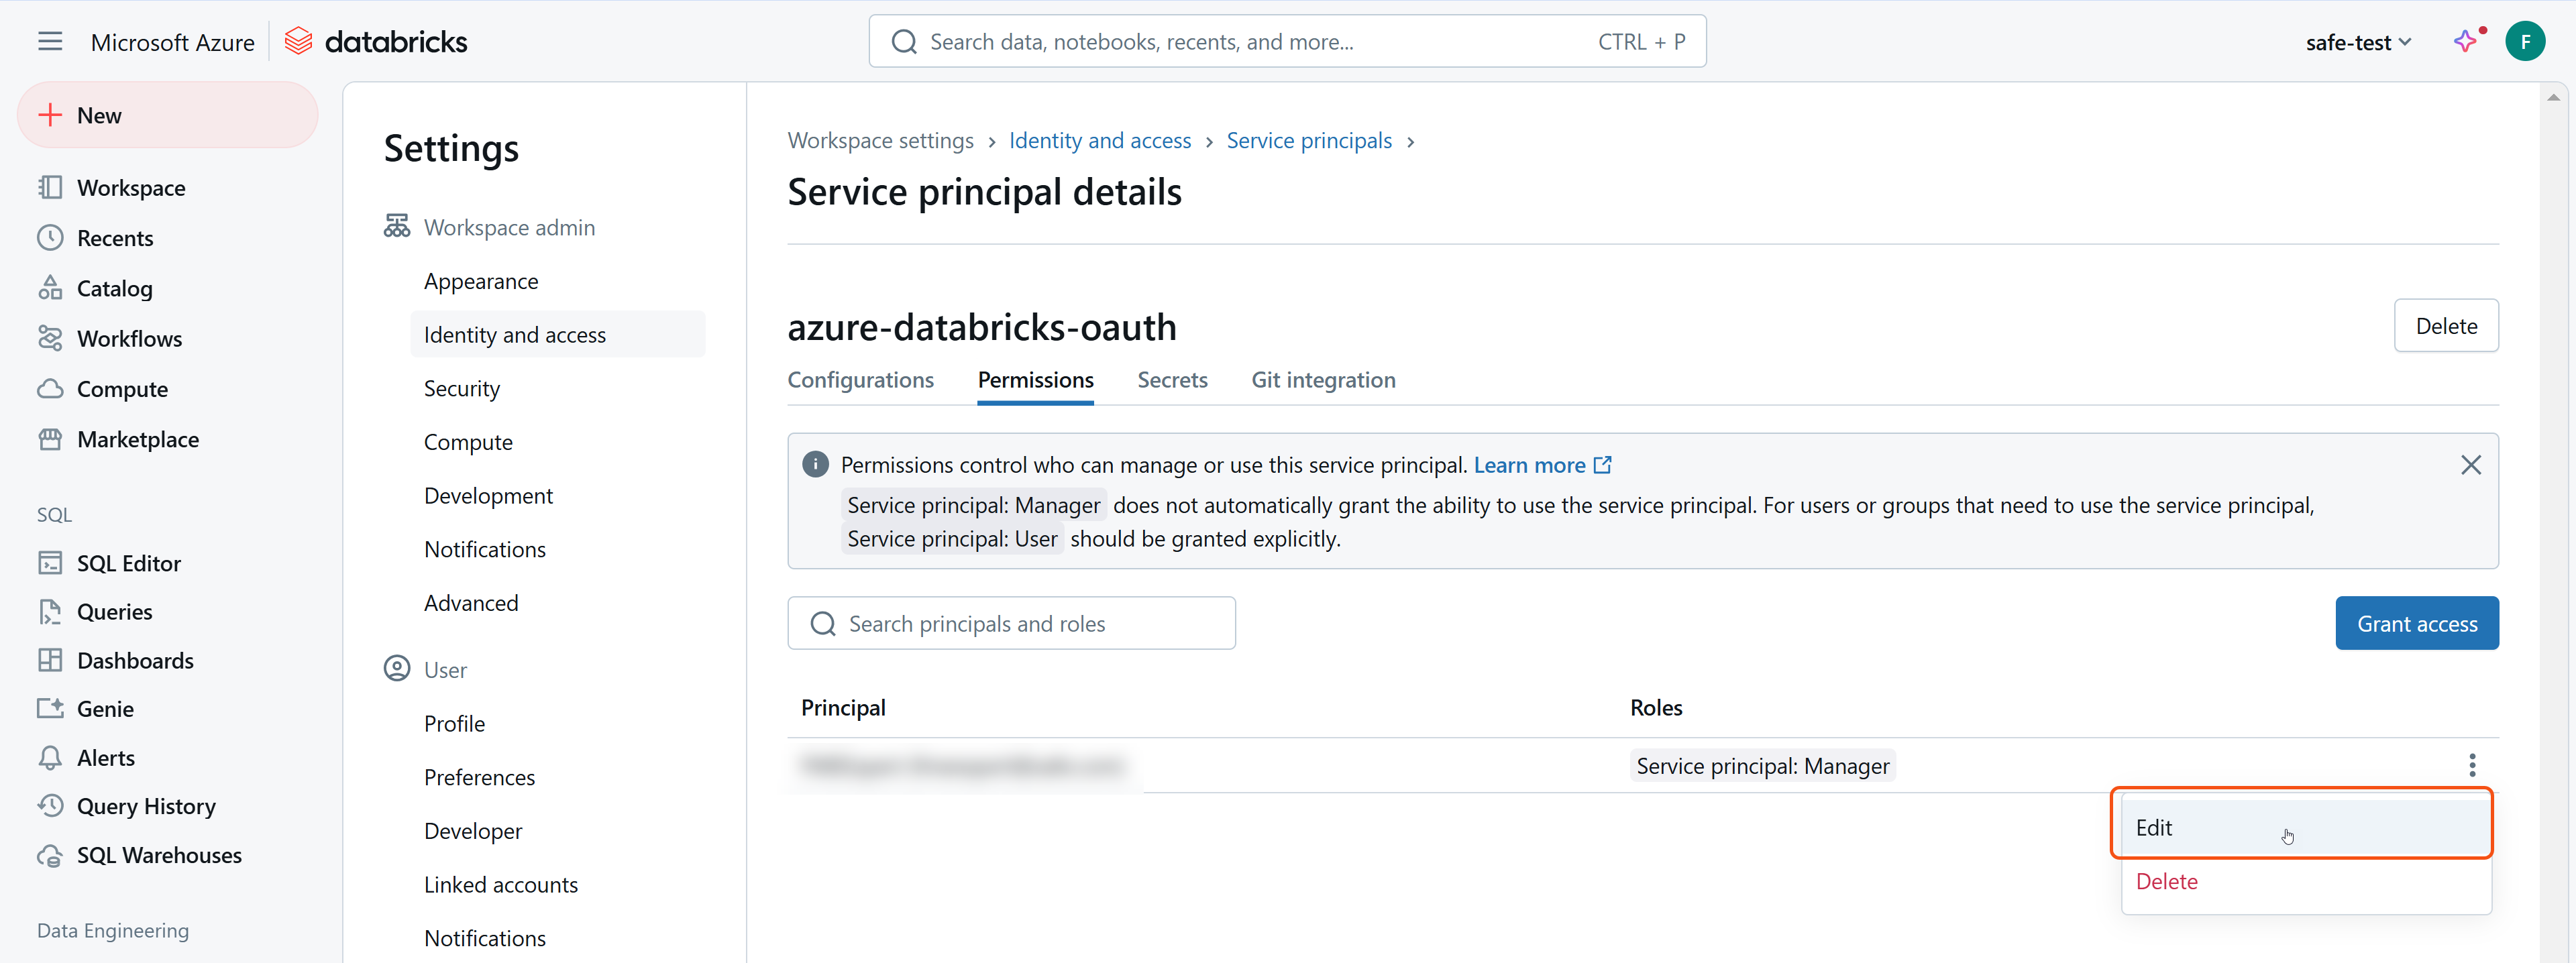Click the Query History icon
The height and width of the screenshot is (963, 2576).
point(50,806)
